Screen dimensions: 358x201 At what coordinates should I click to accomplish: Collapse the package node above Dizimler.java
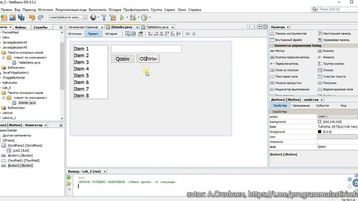point(3,98)
